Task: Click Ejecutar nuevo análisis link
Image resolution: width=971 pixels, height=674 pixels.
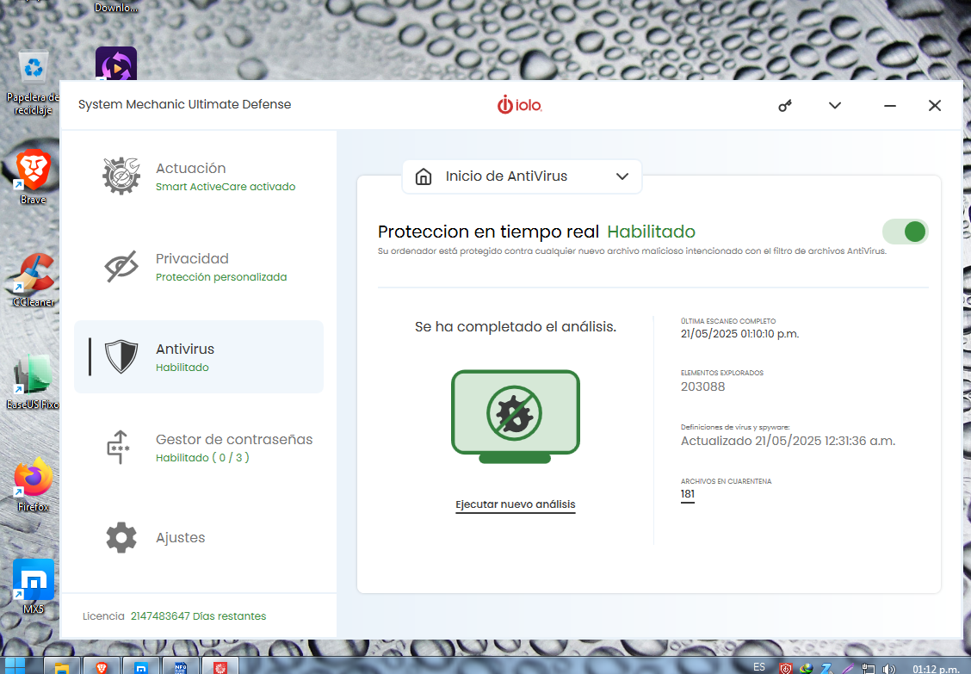Action: tap(516, 504)
